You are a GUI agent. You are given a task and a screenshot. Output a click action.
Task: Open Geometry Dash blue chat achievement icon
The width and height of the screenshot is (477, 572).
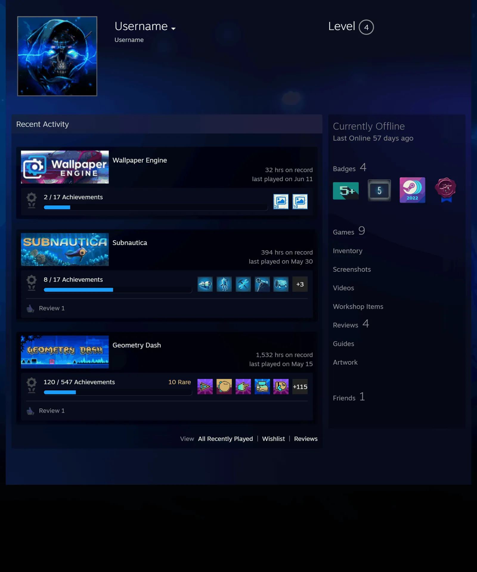coord(262,387)
